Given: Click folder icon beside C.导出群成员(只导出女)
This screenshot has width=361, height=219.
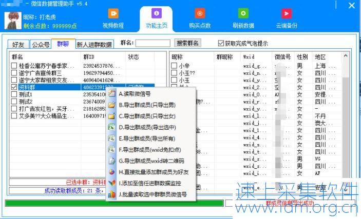Looking at the screenshot, I should tap(111, 116).
